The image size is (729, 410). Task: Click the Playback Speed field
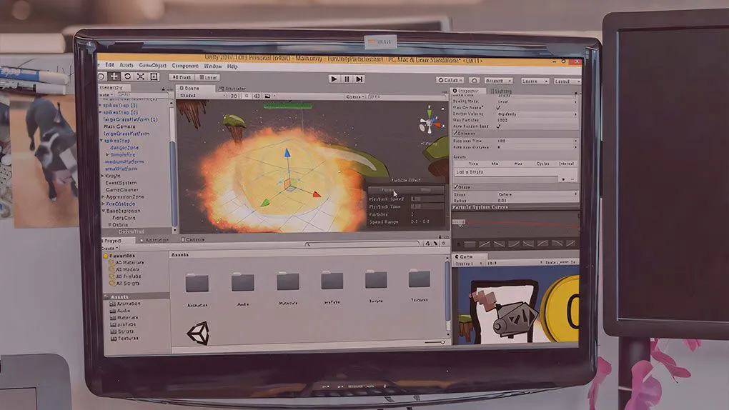(x=427, y=199)
